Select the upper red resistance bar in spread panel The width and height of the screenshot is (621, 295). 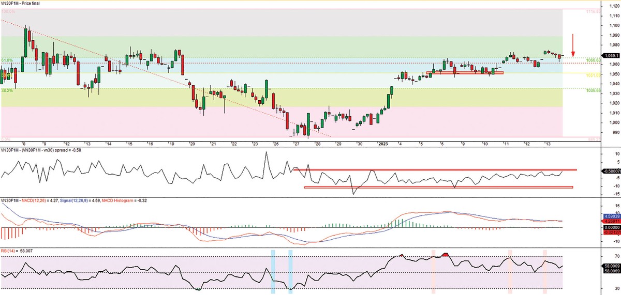[435, 169]
